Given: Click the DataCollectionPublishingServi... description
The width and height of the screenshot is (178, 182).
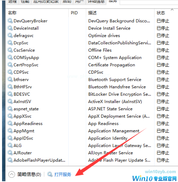Looking at the screenshot, I should point(120,43).
